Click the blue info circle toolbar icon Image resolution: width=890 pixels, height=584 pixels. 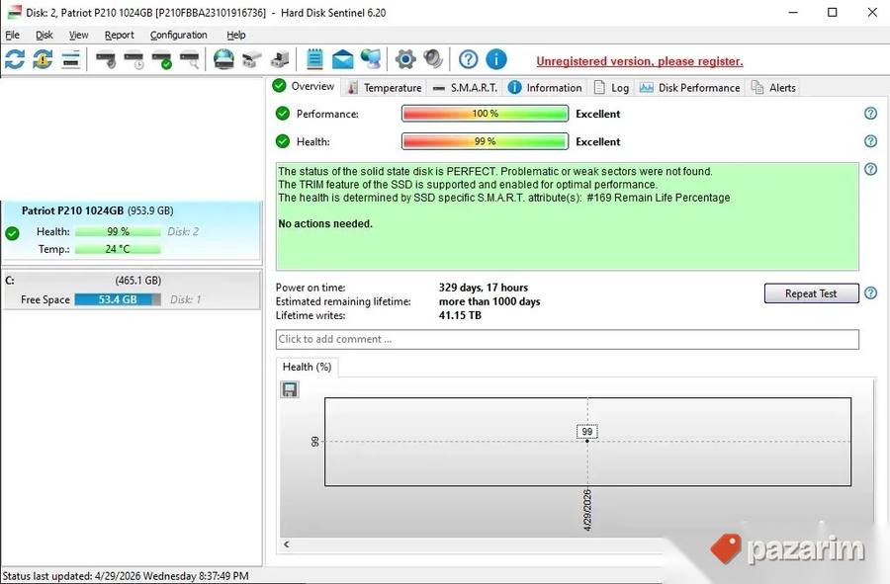496,59
